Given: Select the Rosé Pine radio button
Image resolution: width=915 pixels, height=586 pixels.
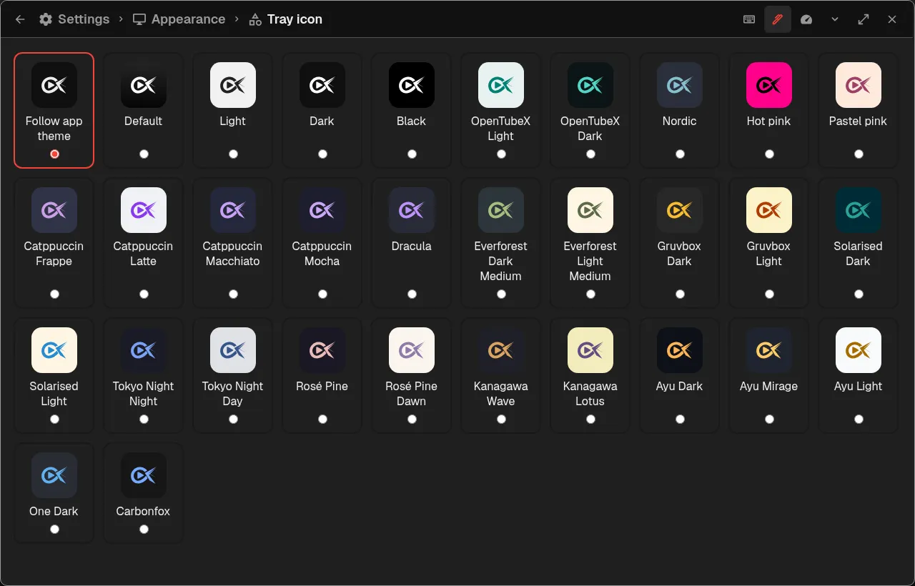Looking at the screenshot, I should [x=322, y=419].
